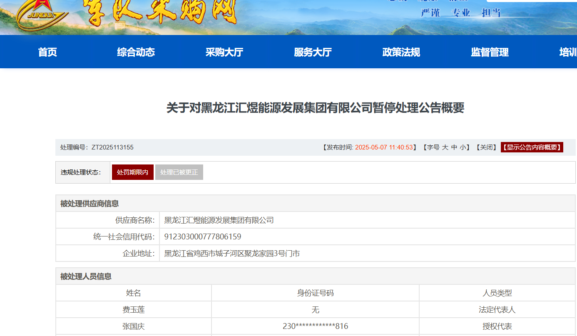Click the 严谨 专业 担当 slogan in header
The image size is (577, 336).
pyautogui.click(x=461, y=12)
